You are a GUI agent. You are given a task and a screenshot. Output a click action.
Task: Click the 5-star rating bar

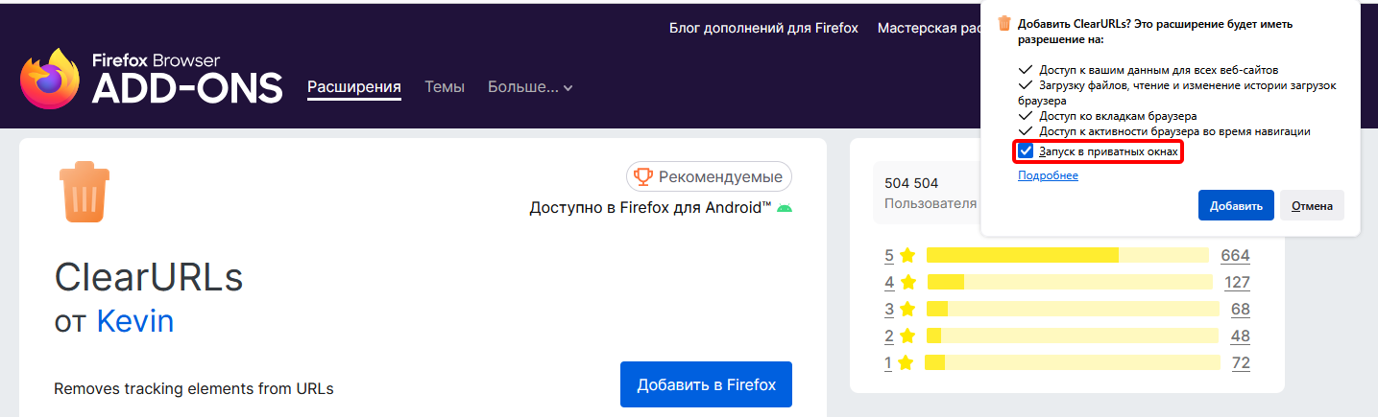pos(1067,255)
